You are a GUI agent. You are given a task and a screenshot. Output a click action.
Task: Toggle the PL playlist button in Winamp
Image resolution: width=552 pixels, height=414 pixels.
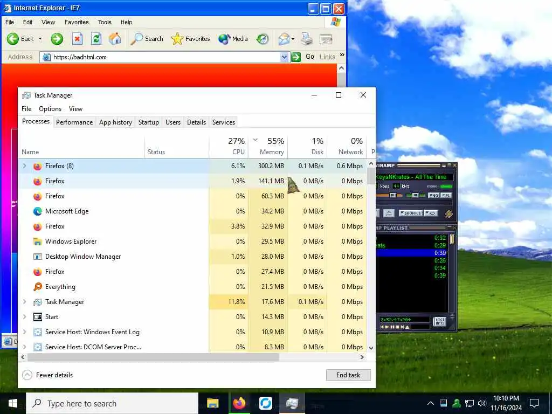(x=446, y=195)
